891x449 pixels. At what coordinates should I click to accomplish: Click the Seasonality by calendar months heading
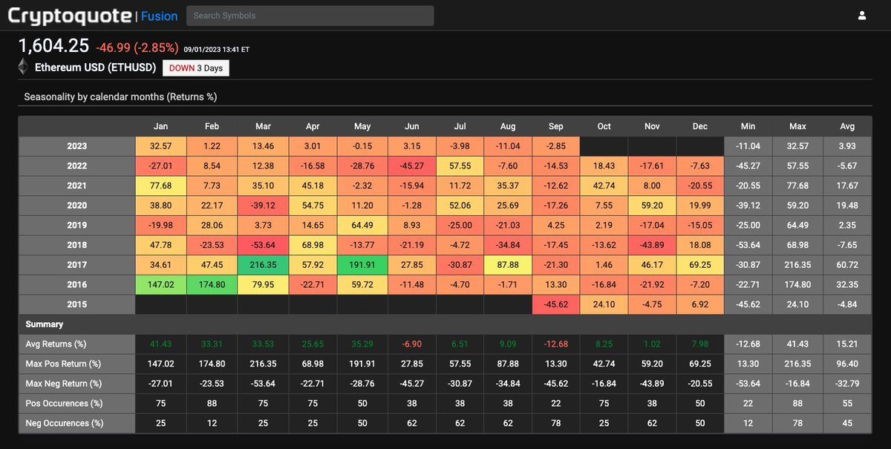coord(120,97)
